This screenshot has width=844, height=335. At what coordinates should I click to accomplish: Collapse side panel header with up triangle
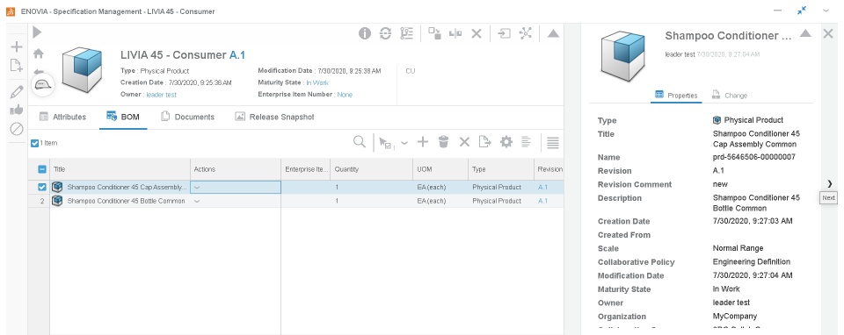pos(805,34)
